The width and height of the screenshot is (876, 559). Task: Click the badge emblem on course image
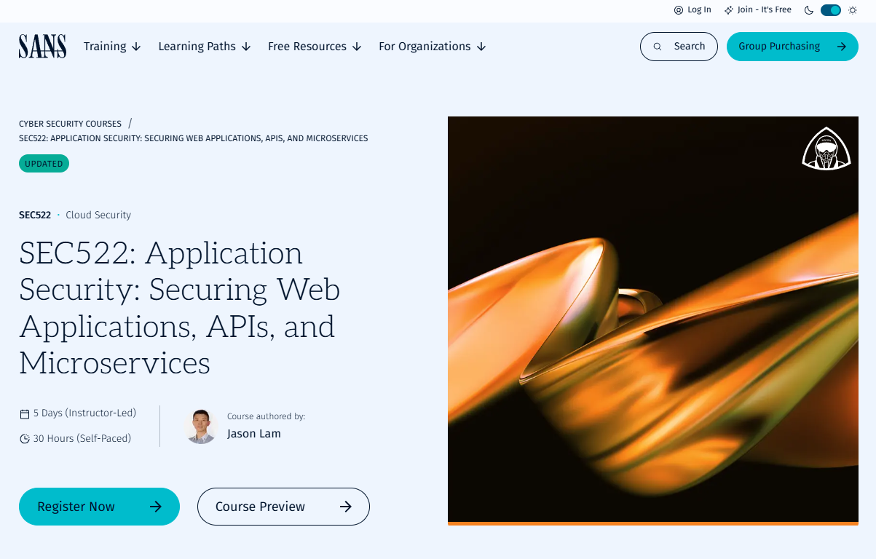point(826,148)
